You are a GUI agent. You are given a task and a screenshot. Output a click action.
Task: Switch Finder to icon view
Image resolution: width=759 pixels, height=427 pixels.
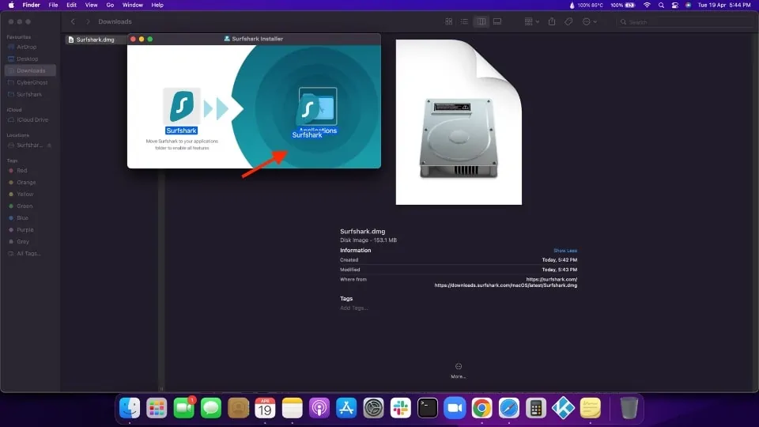[x=449, y=22]
